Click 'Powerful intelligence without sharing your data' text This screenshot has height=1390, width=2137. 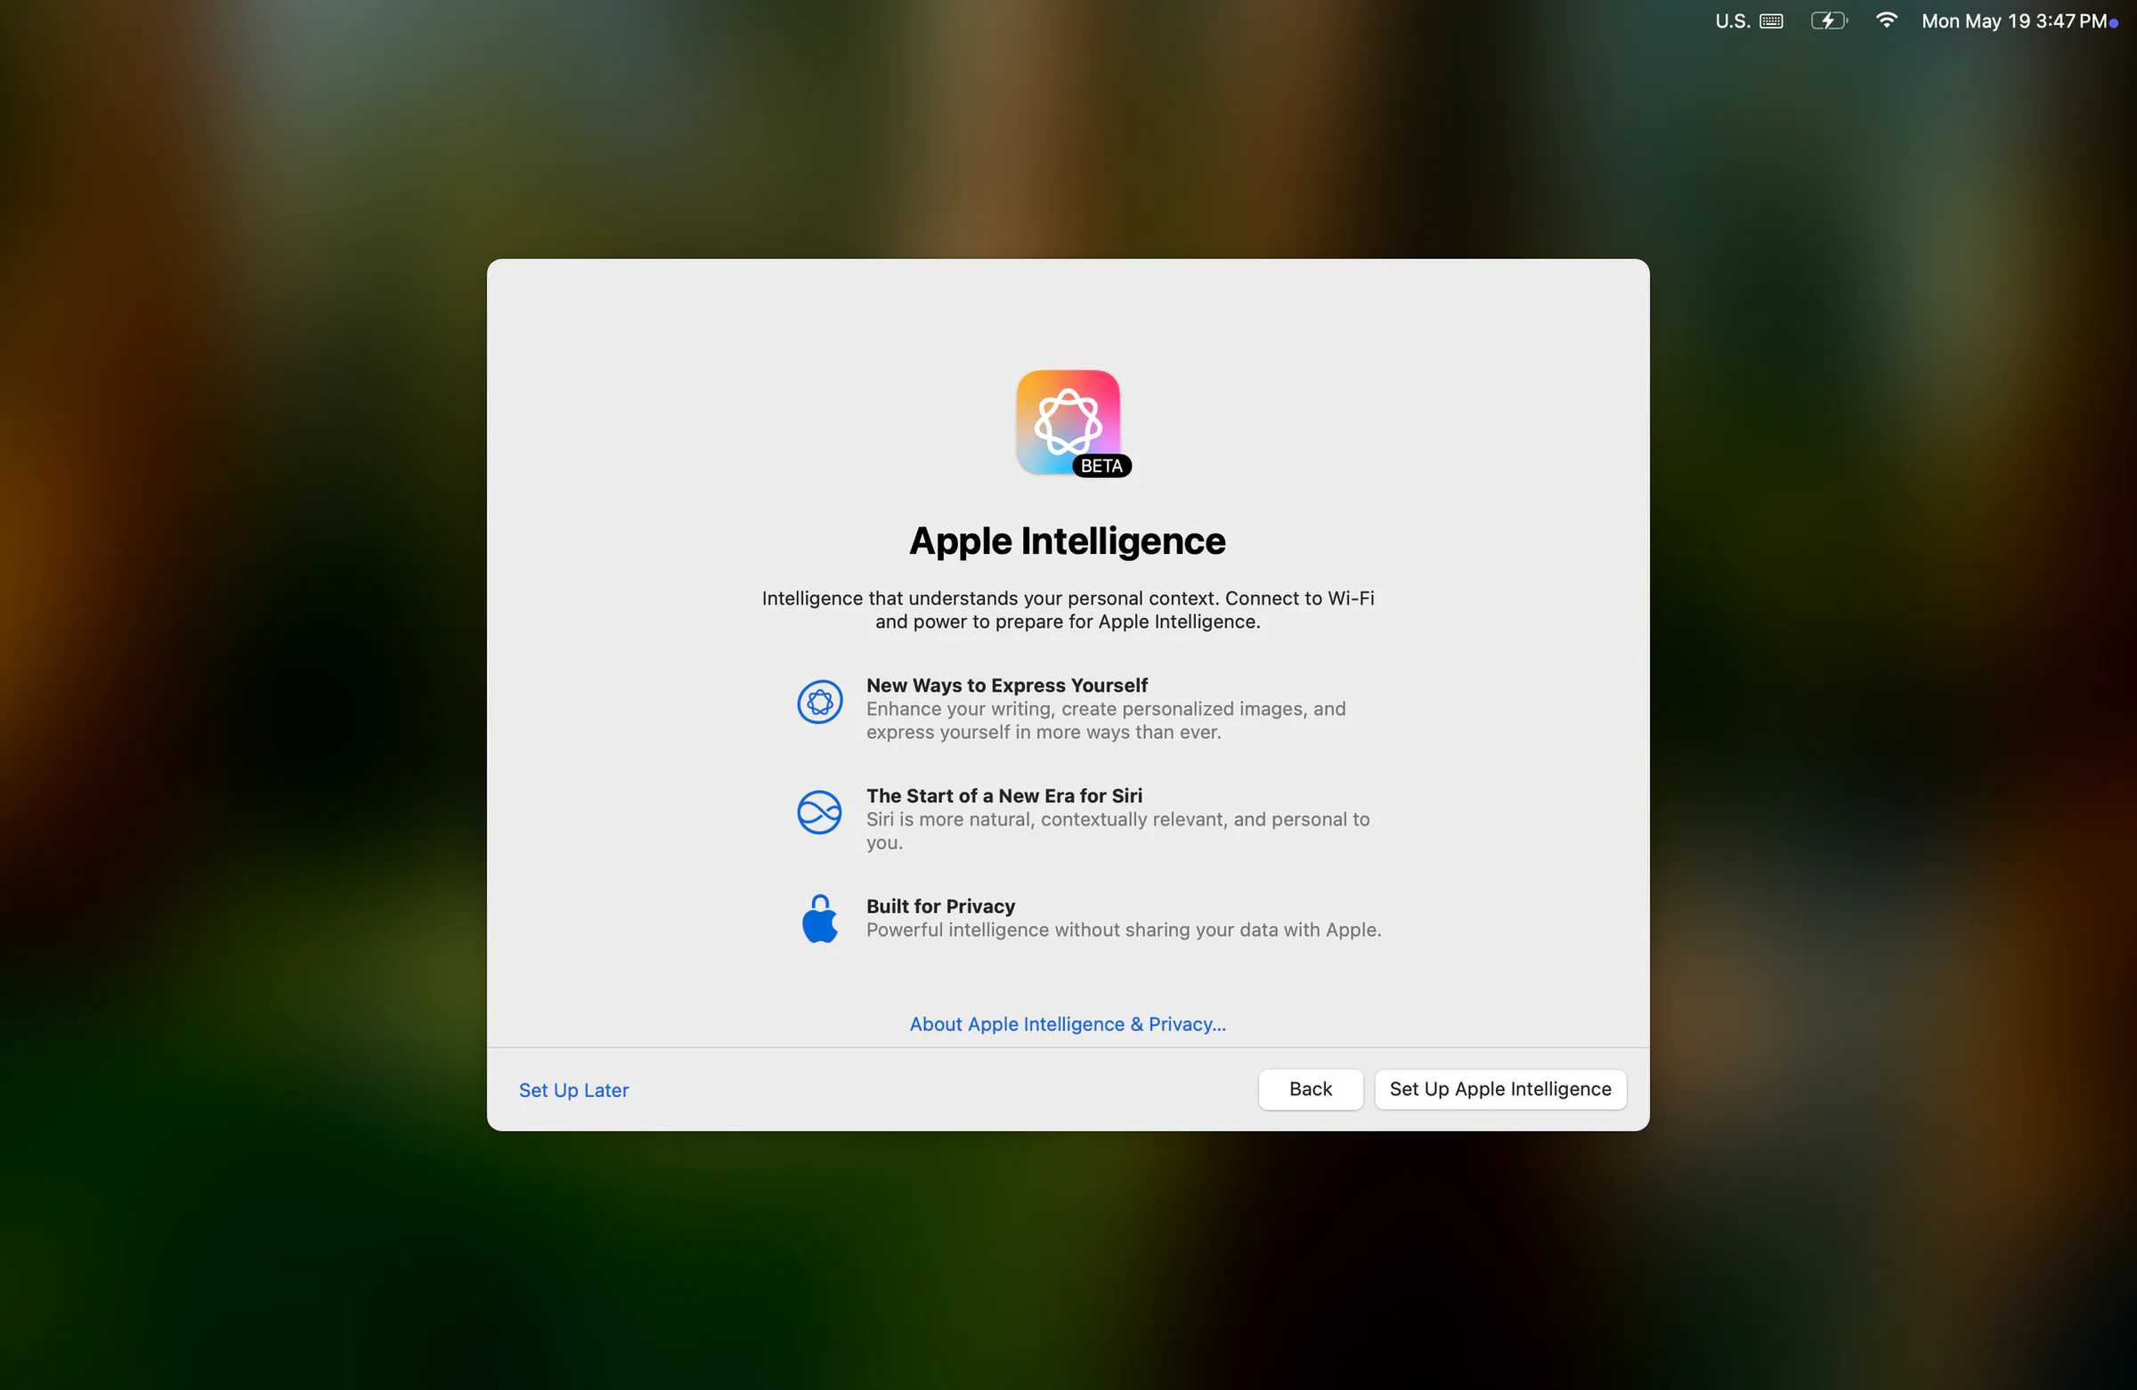[1124, 931]
